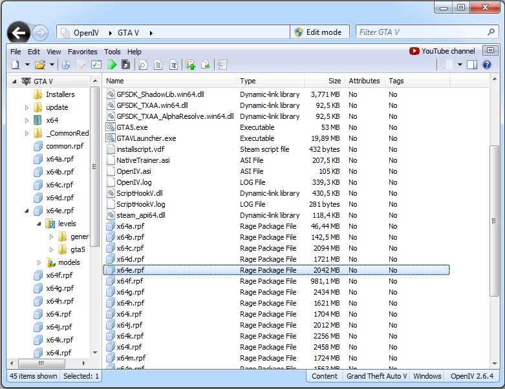Expand the update folder in tree
The width and height of the screenshot is (505, 389).
pos(27,107)
